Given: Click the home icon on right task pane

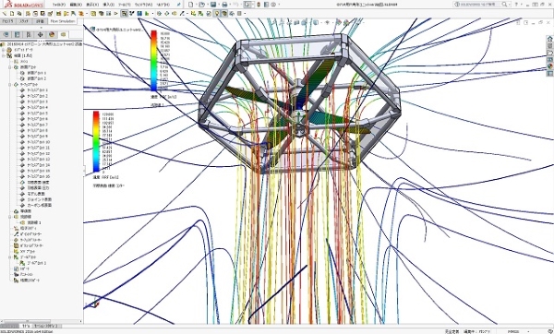Looking at the screenshot, I should [x=549, y=39].
